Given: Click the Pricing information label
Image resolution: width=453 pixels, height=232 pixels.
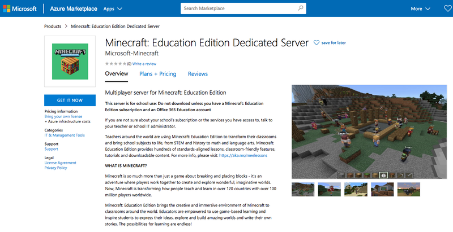Looking at the screenshot, I should 61,111.
